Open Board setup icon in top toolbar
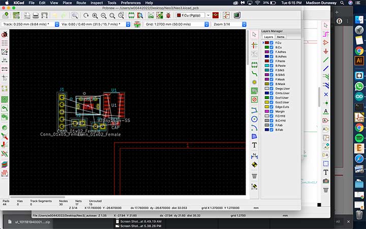The width and height of the screenshot is (366, 229). (16, 15)
